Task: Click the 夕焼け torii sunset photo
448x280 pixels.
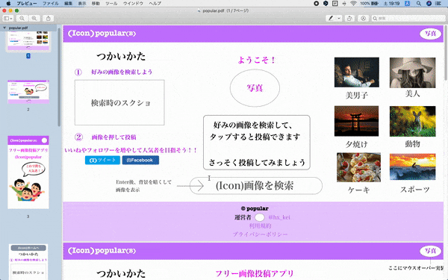Action: tap(357, 121)
